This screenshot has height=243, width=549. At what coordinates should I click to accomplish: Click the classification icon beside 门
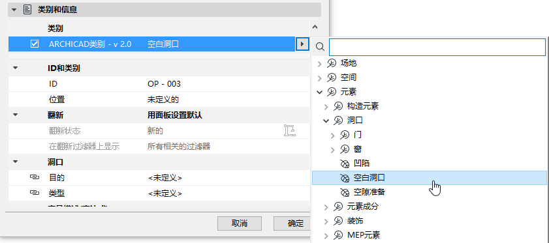pyautogui.click(x=345, y=135)
